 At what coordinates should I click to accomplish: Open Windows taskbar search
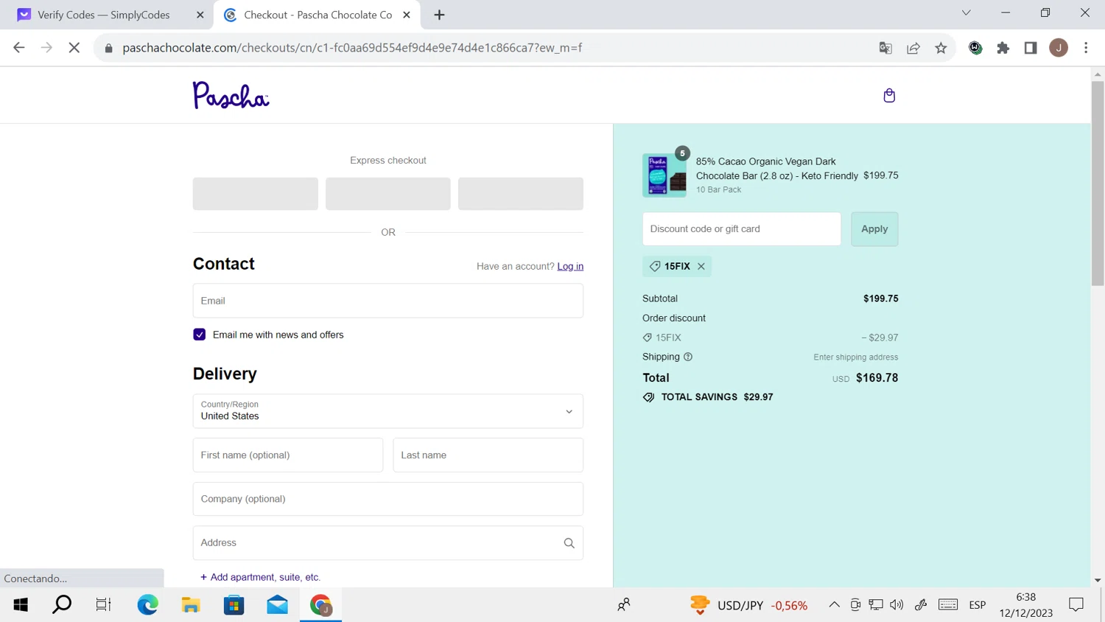click(62, 605)
